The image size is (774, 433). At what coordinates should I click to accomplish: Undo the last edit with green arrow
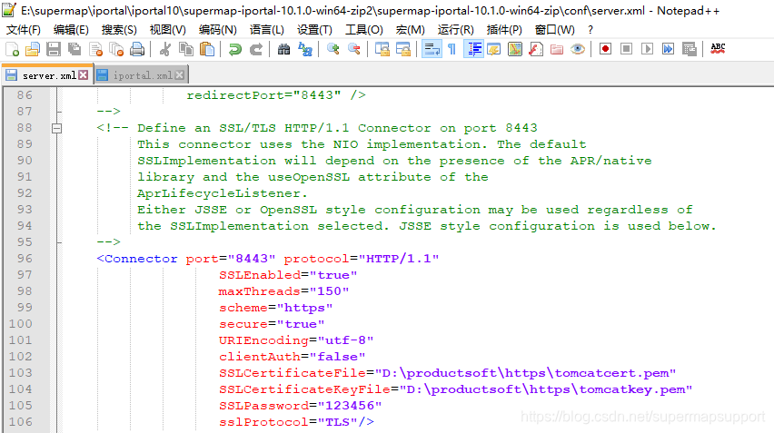point(235,49)
